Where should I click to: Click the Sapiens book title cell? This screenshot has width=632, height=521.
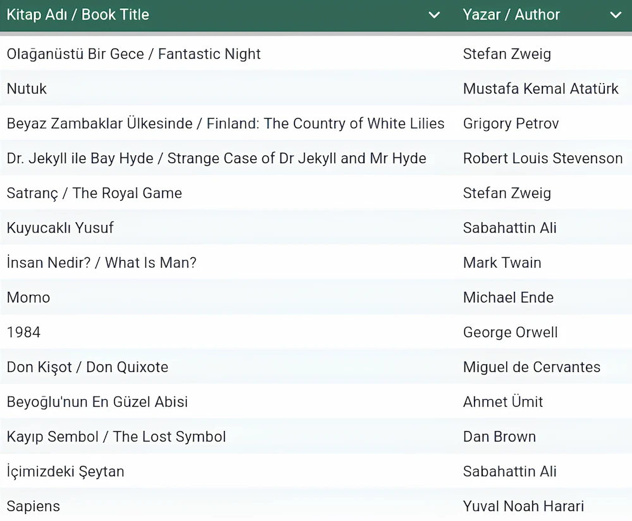pyautogui.click(x=33, y=506)
